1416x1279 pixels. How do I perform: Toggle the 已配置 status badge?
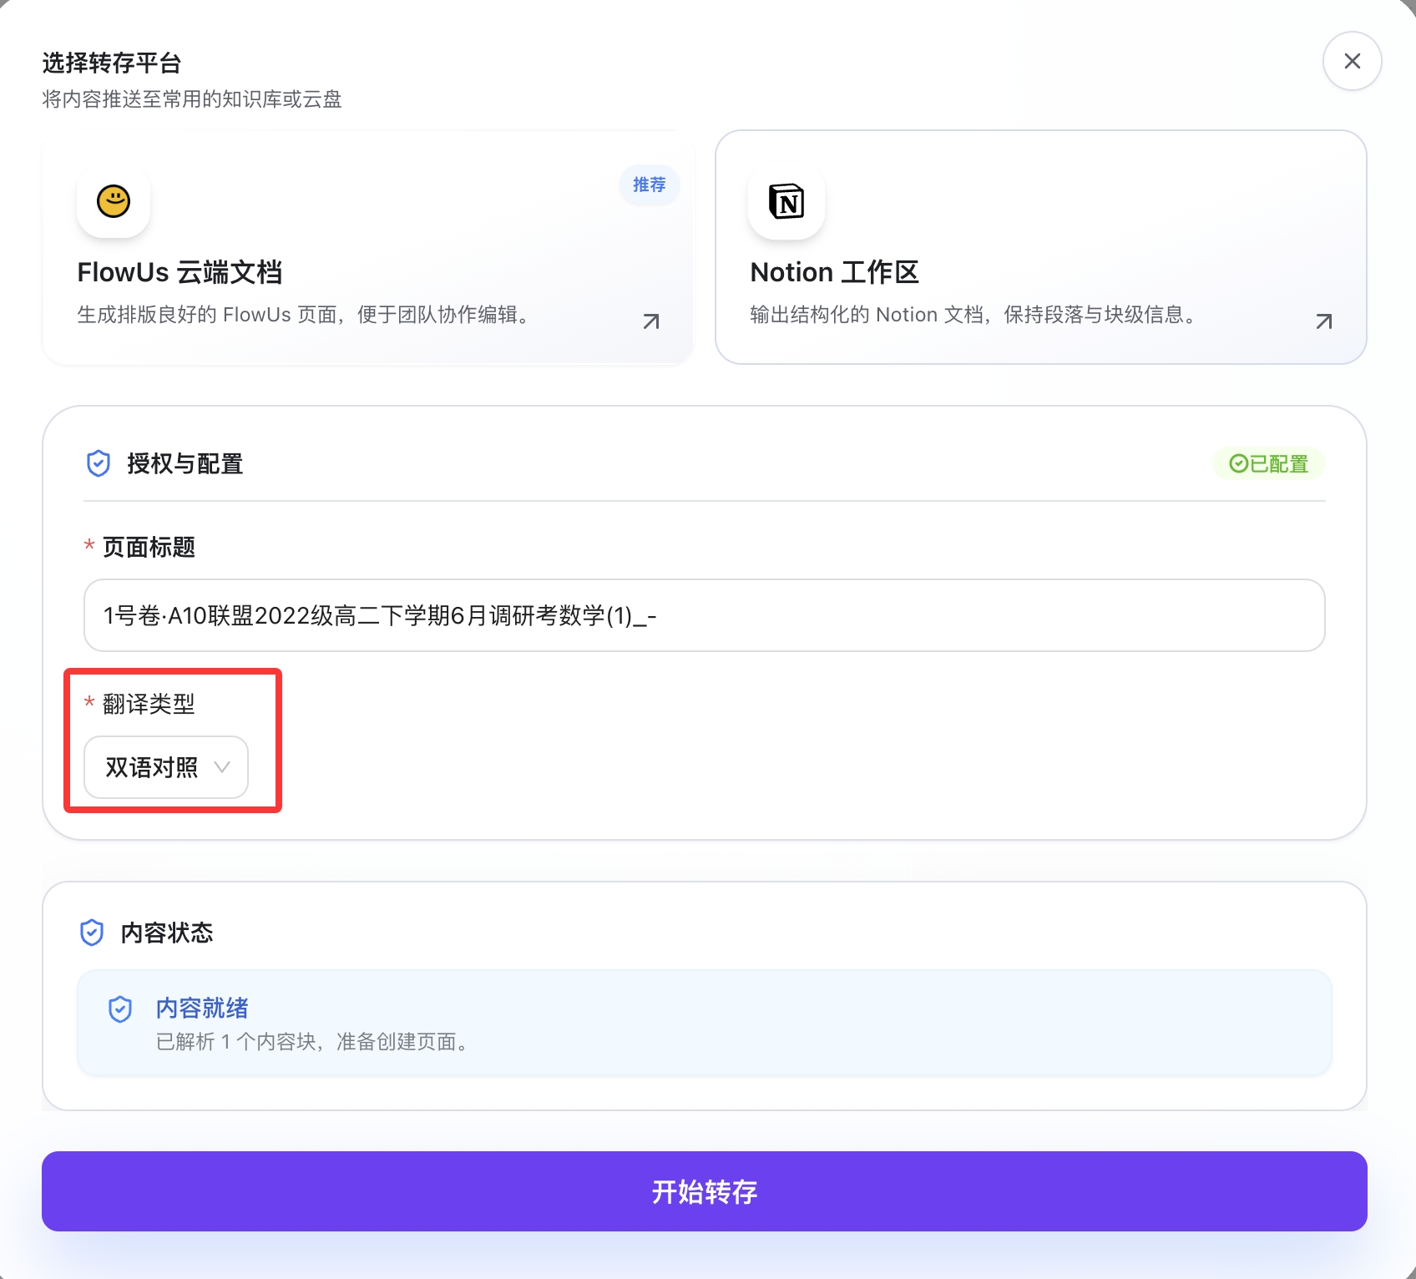1269,464
